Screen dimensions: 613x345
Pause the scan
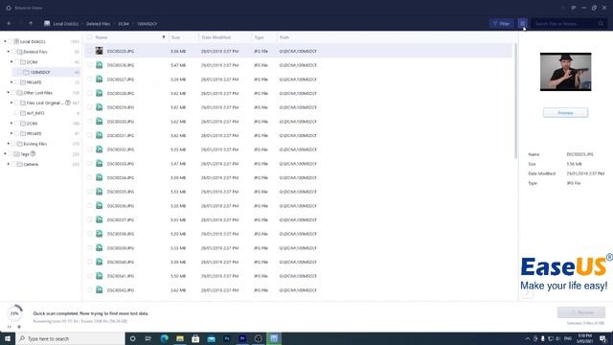pyautogui.click(x=10, y=327)
